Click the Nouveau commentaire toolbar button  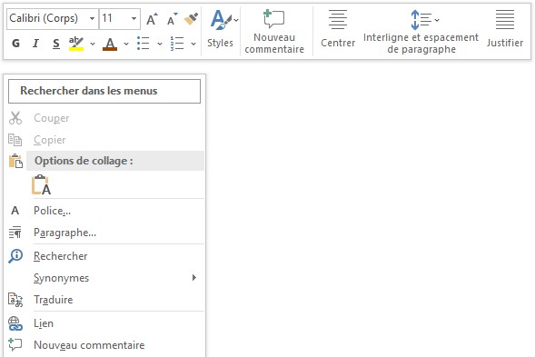(274, 32)
